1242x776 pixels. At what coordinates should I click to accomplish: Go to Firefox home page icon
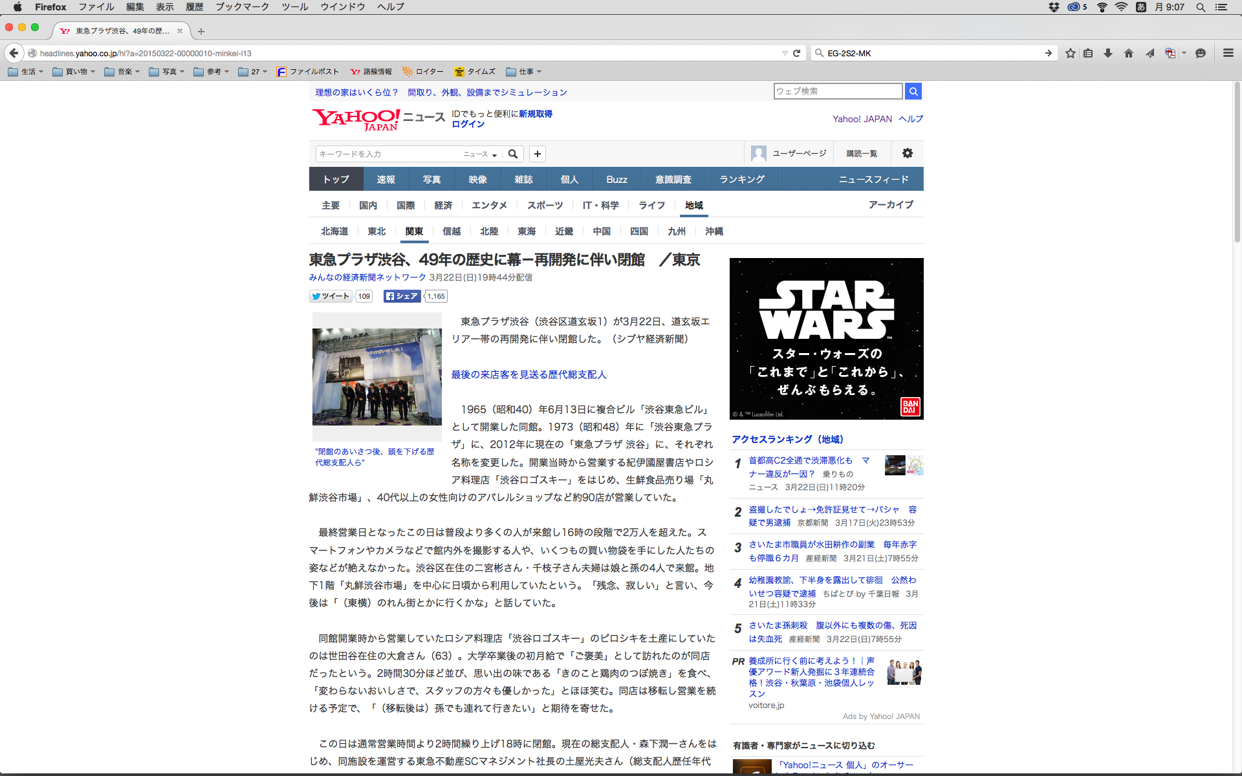tap(1129, 53)
